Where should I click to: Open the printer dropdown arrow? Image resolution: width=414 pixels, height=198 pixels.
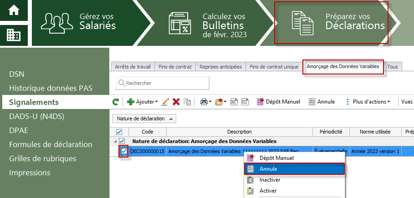pyautogui.click(x=210, y=102)
